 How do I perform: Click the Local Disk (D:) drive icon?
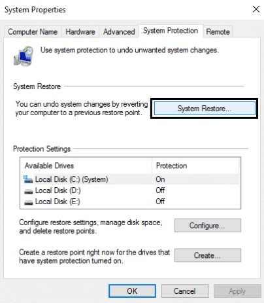pos(28,191)
